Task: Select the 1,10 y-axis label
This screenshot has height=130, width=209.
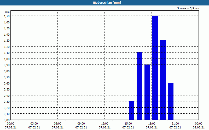Action: tap(7, 53)
